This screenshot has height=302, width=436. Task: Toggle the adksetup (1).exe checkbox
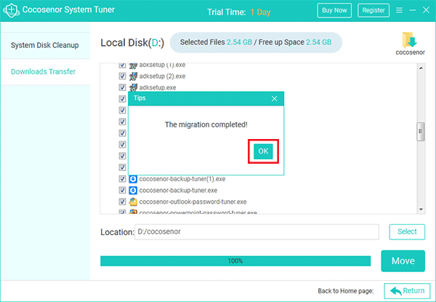point(122,65)
